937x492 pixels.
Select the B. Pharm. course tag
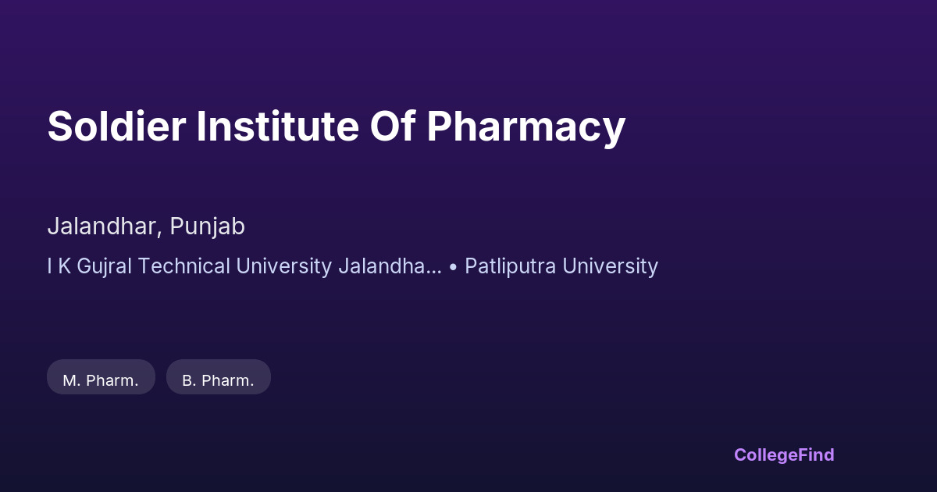coord(218,380)
